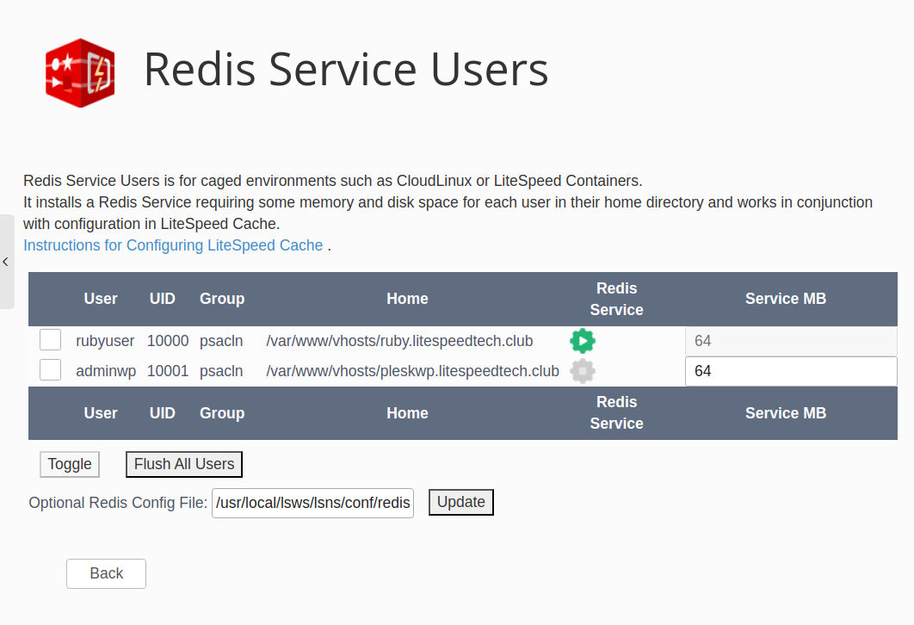Click the top Redis Service column header
The width and height of the screenshot is (914, 625).
click(617, 299)
